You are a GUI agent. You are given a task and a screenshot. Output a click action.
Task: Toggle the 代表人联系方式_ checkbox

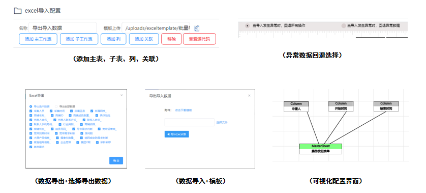[x=54, y=120]
